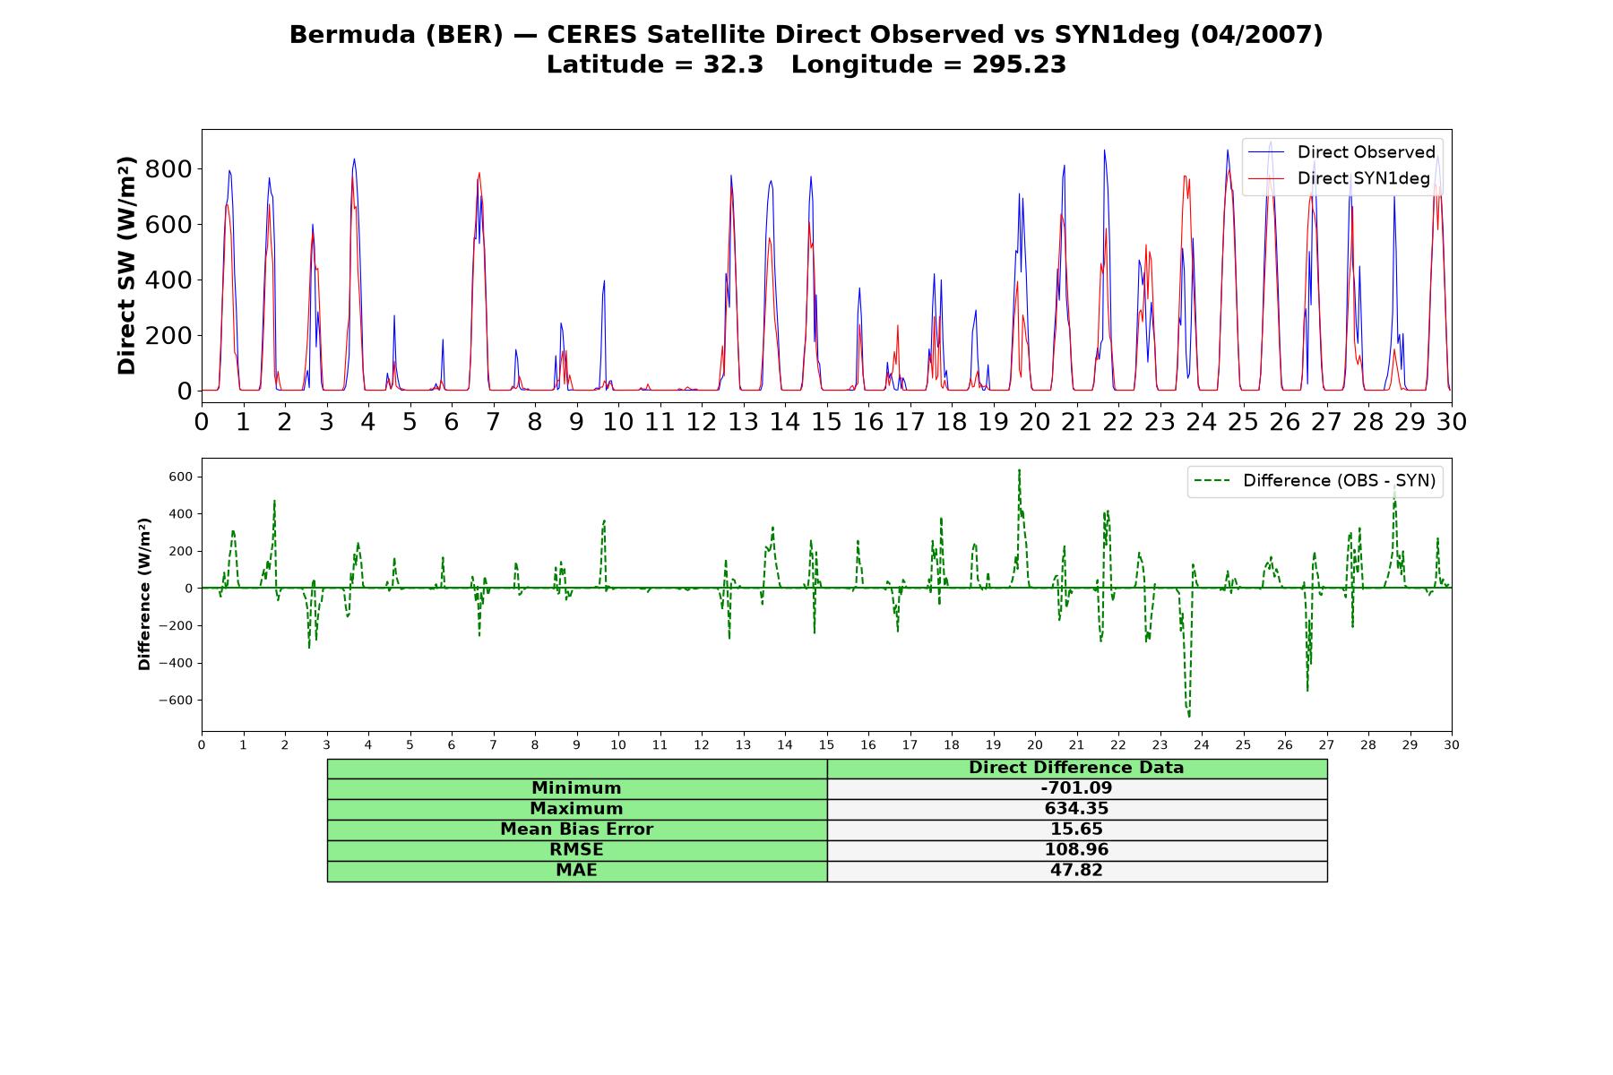Click the Mean Bias Error row label
1613x1075 pixels.
coord(577,830)
